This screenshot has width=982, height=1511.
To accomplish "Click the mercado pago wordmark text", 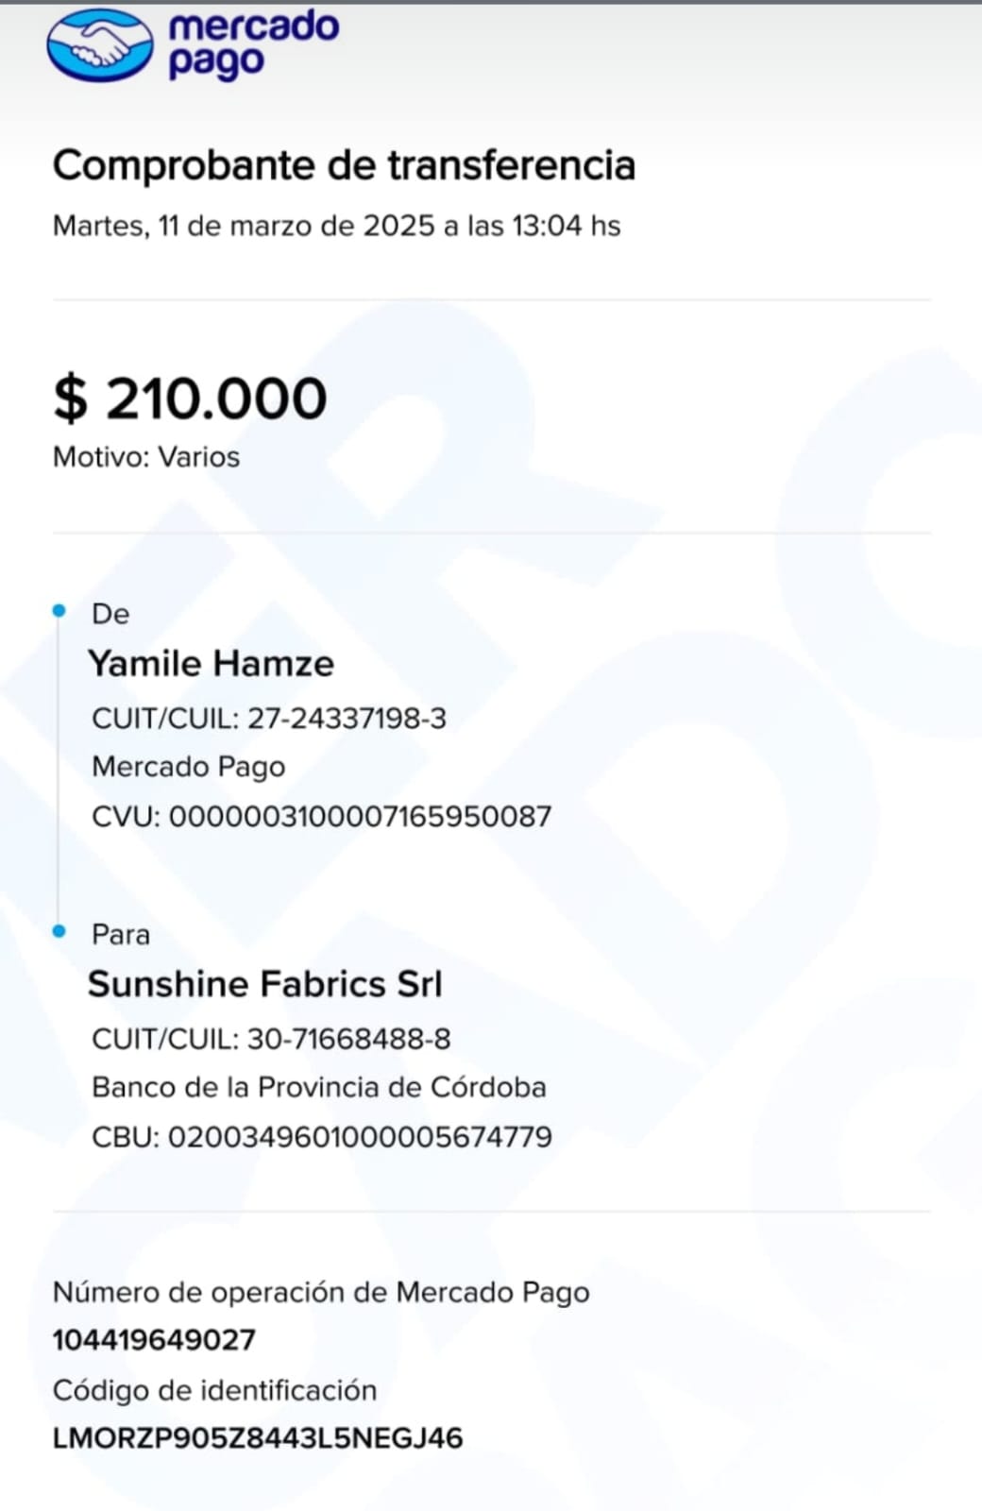I will click(253, 43).
